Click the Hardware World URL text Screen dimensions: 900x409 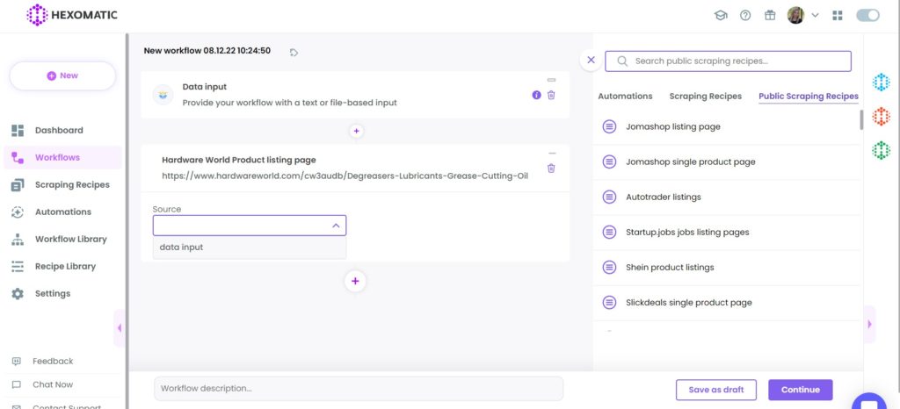345,176
